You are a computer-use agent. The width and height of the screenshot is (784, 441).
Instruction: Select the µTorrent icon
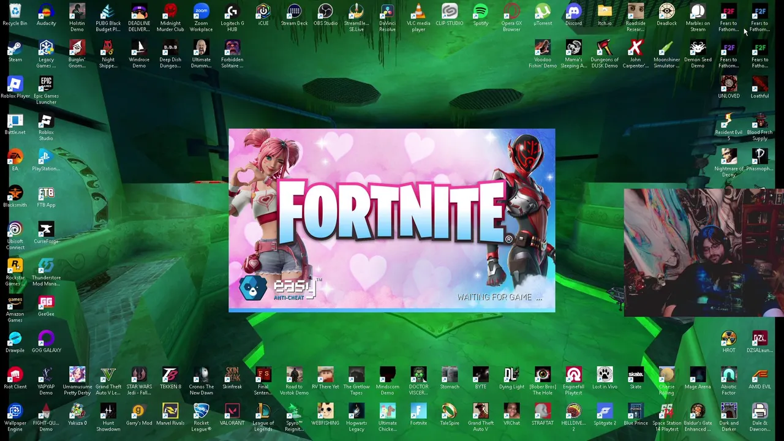point(543,15)
